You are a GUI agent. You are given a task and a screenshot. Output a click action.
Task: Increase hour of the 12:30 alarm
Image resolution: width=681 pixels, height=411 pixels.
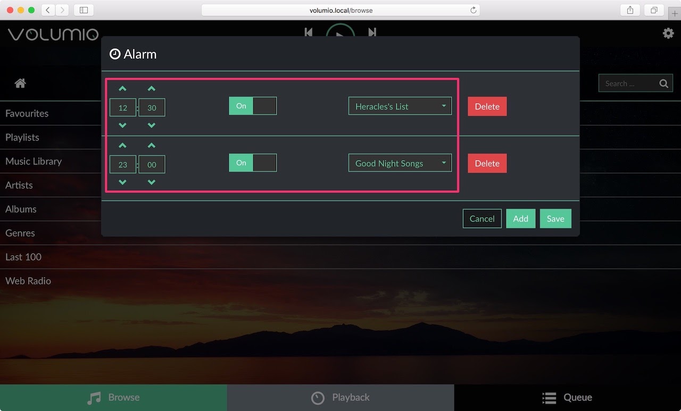(122, 89)
